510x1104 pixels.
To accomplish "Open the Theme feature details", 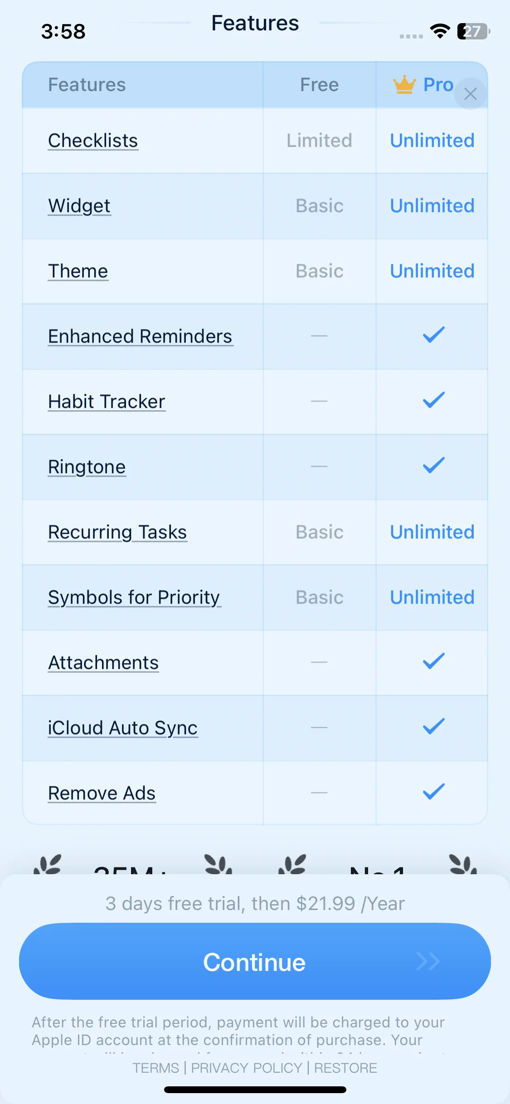I will 78,271.
